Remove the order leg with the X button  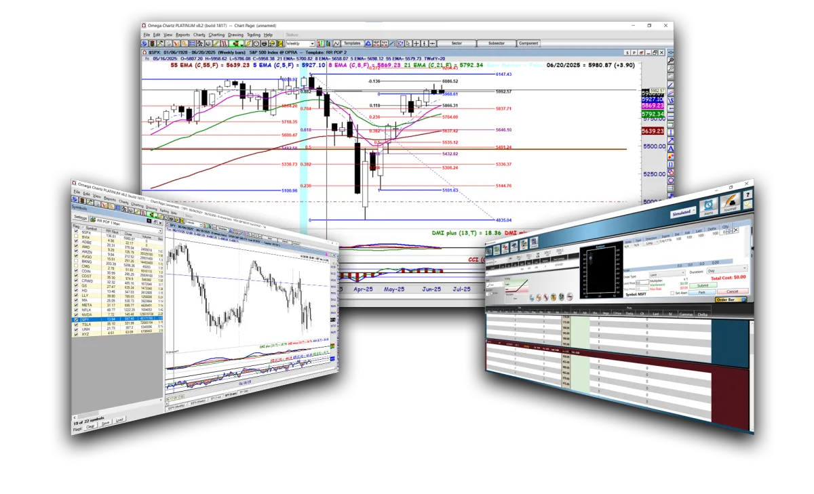click(x=736, y=230)
